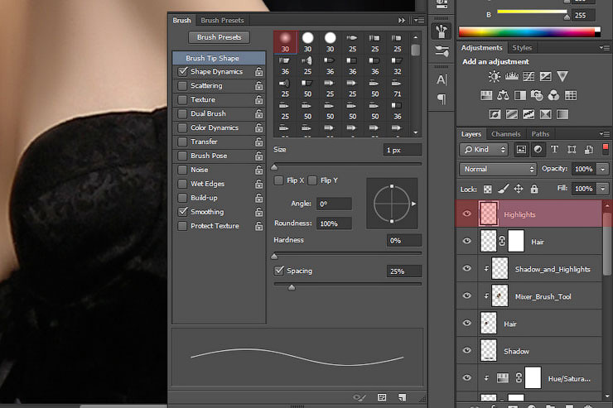Add a Brightness/Contrast adjustment

pos(495,77)
